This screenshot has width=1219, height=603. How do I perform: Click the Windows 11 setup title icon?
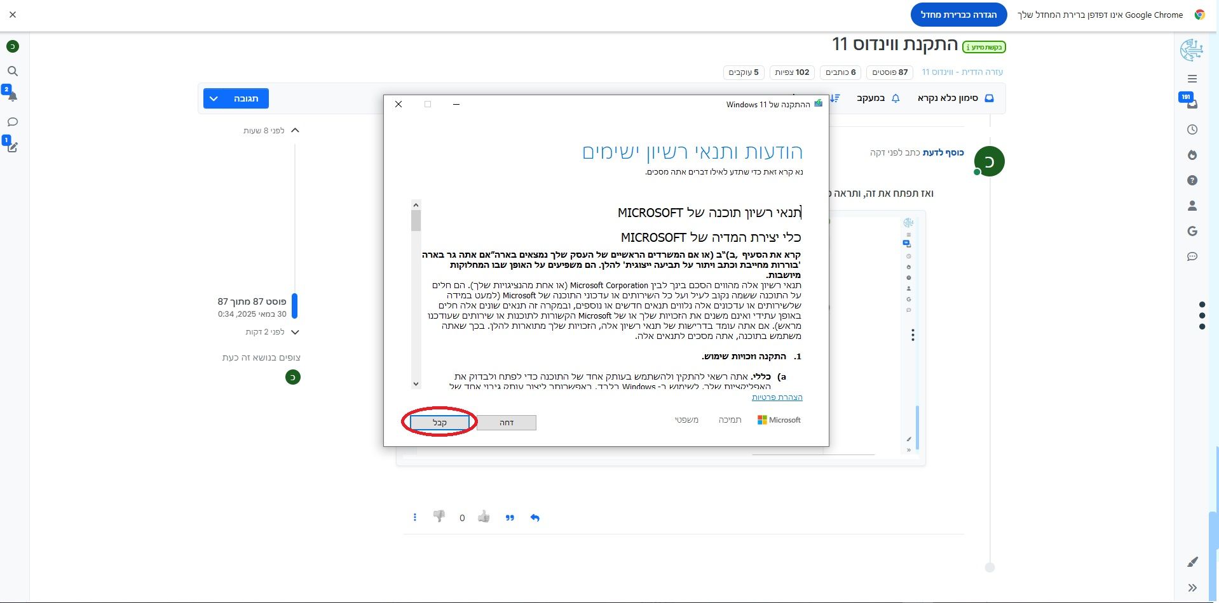point(819,103)
